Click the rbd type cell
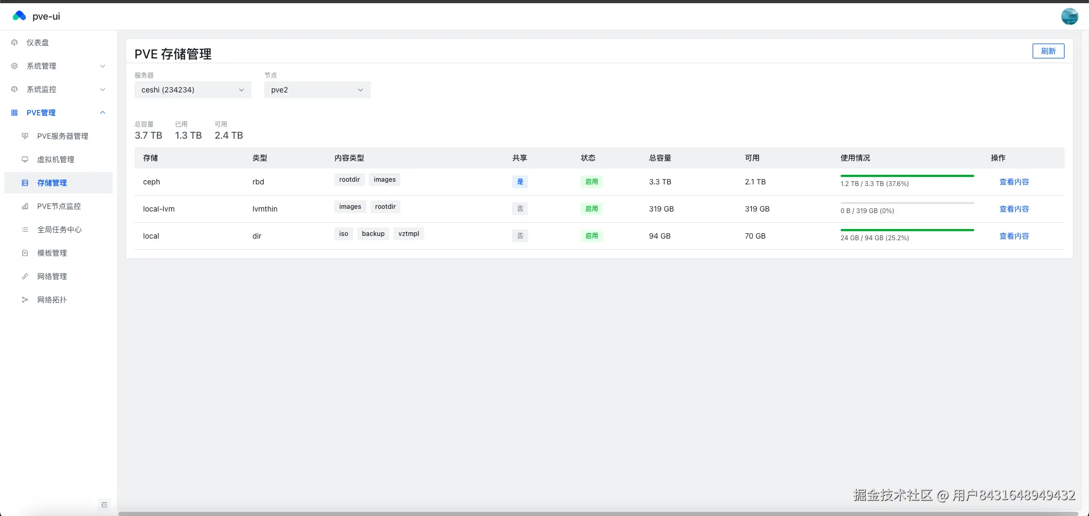The image size is (1089, 516). pos(258,182)
